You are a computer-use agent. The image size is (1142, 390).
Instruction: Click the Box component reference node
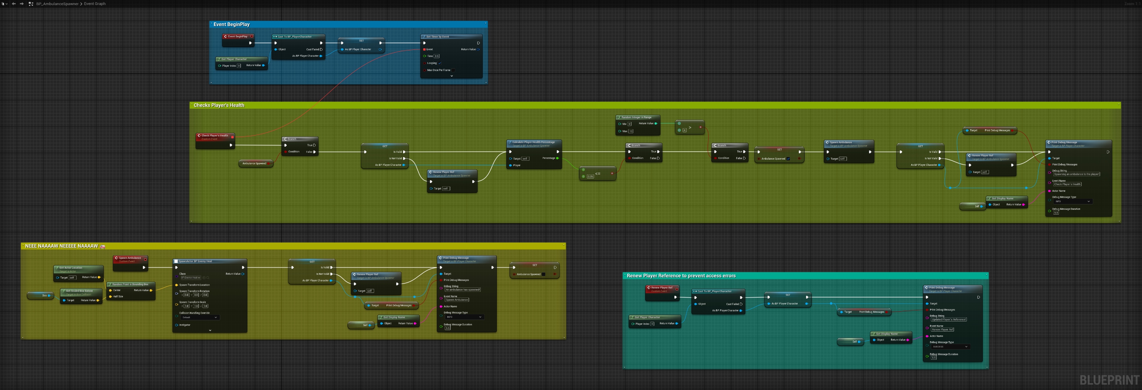(x=41, y=295)
